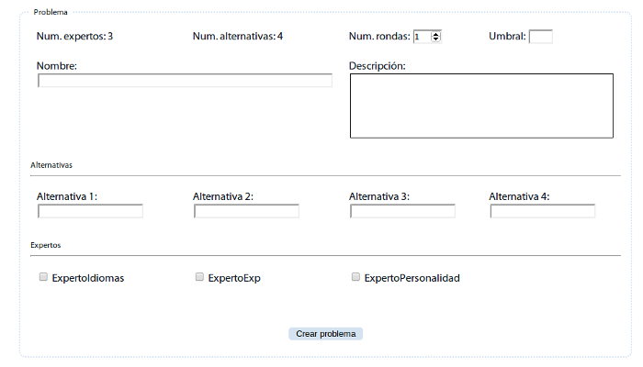Enable the ExpertoIdiomas checkbox
This screenshot has width=643, height=367.
pyautogui.click(x=43, y=277)
